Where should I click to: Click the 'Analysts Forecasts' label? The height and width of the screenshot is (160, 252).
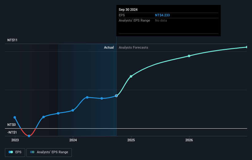[134, 47]
